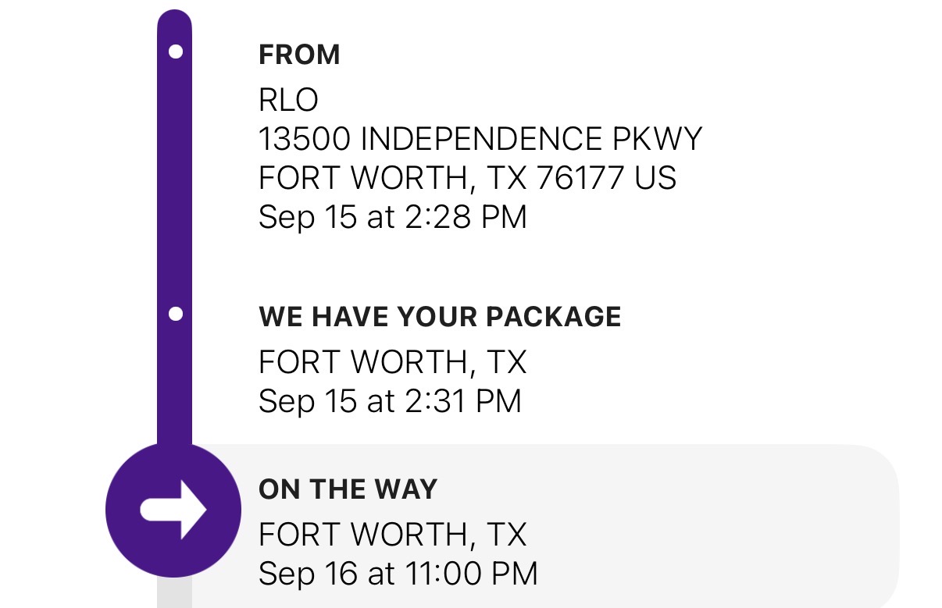Image resolution: width=942 pixels, height=608 pixels.
Task: Select the Sep 16 at 11:00 PM timestamp
Action: point(398,574)
